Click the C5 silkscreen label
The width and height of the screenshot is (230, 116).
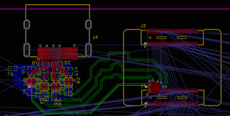pos(56,102)
